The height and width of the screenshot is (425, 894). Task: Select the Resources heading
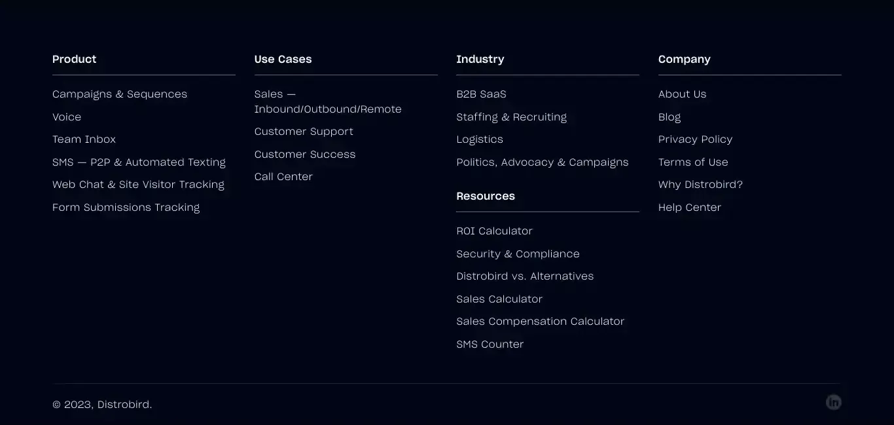pos(486,196)
